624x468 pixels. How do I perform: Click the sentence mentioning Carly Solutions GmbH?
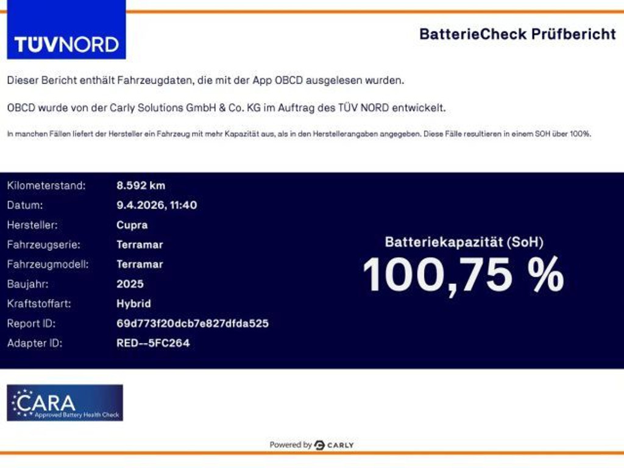(x=226, y=108)
